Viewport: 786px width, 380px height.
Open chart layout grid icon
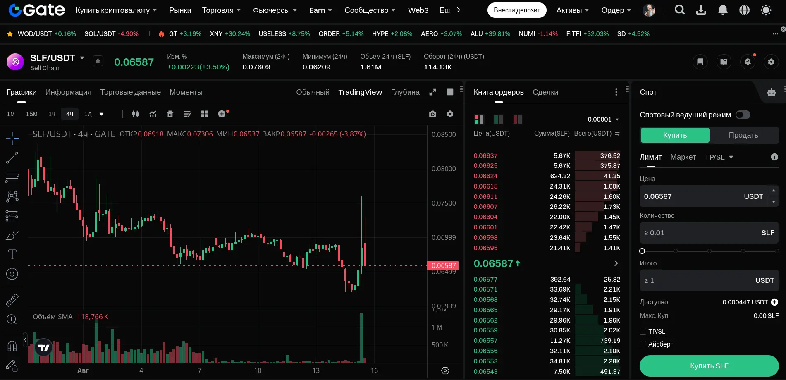(204, 114)
